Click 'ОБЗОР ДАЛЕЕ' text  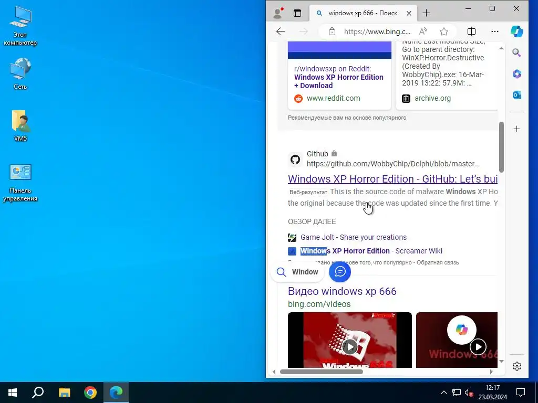(312, 222)
